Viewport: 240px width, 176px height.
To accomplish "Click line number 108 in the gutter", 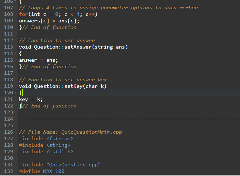I will click(x=8, y=14).
